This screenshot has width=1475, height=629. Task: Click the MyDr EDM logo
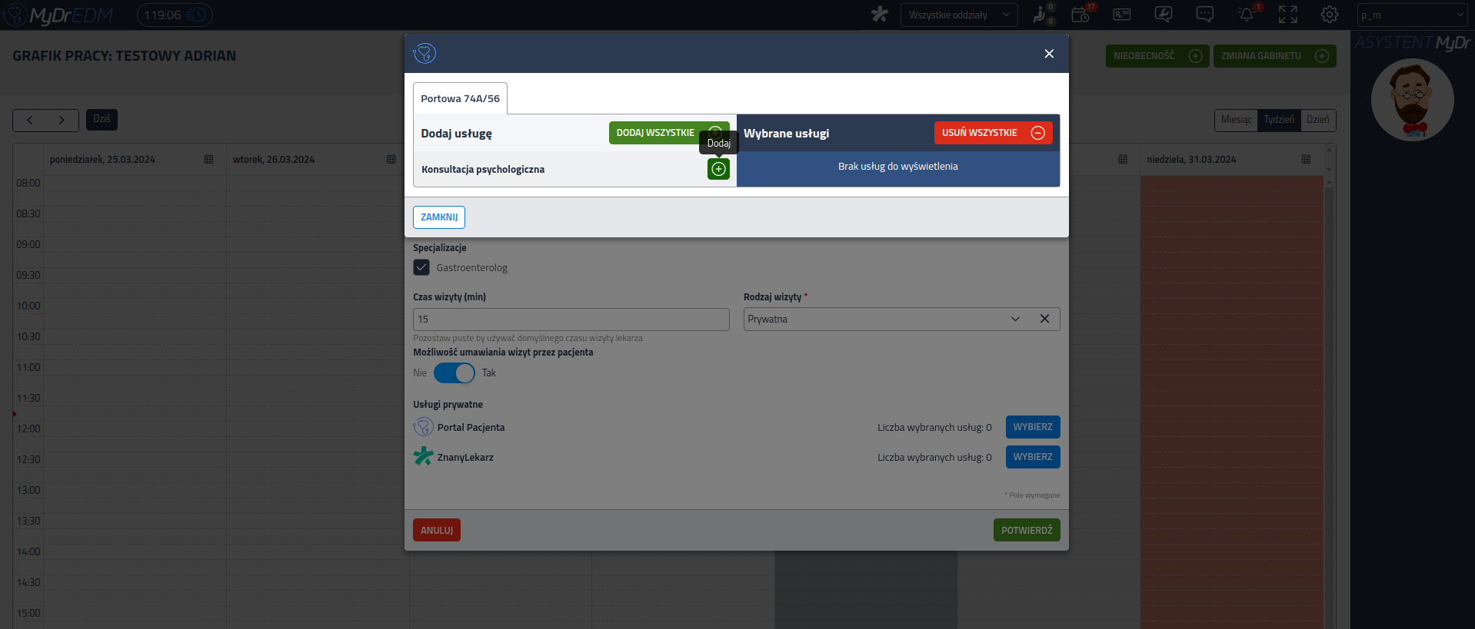58,15
